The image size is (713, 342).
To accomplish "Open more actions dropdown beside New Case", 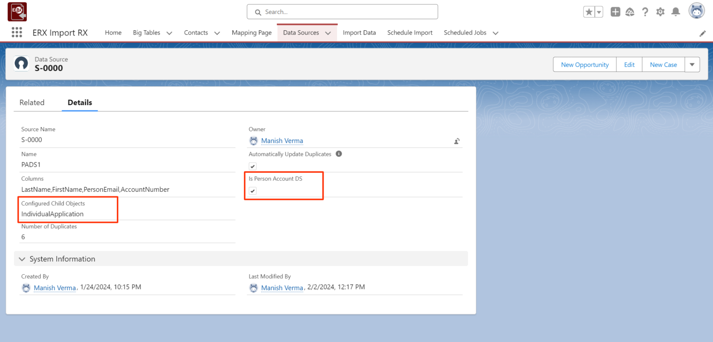I will pos(692,65).
